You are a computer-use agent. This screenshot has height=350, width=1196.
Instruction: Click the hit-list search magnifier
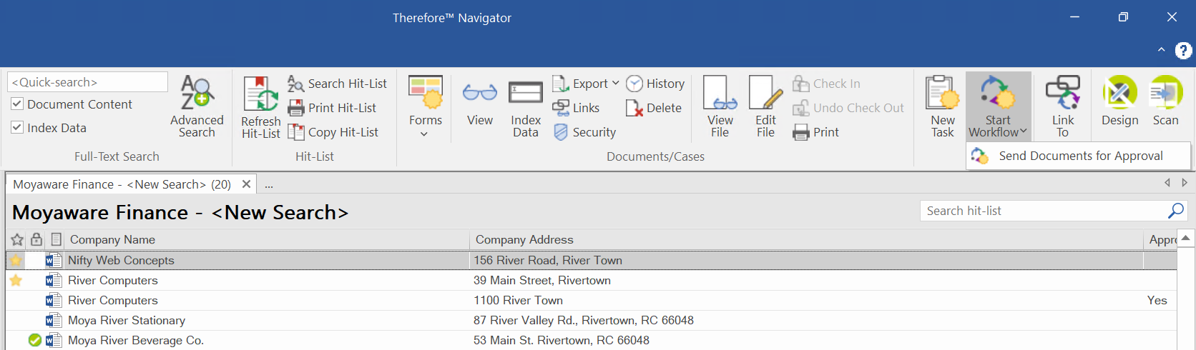point(1175,211)
